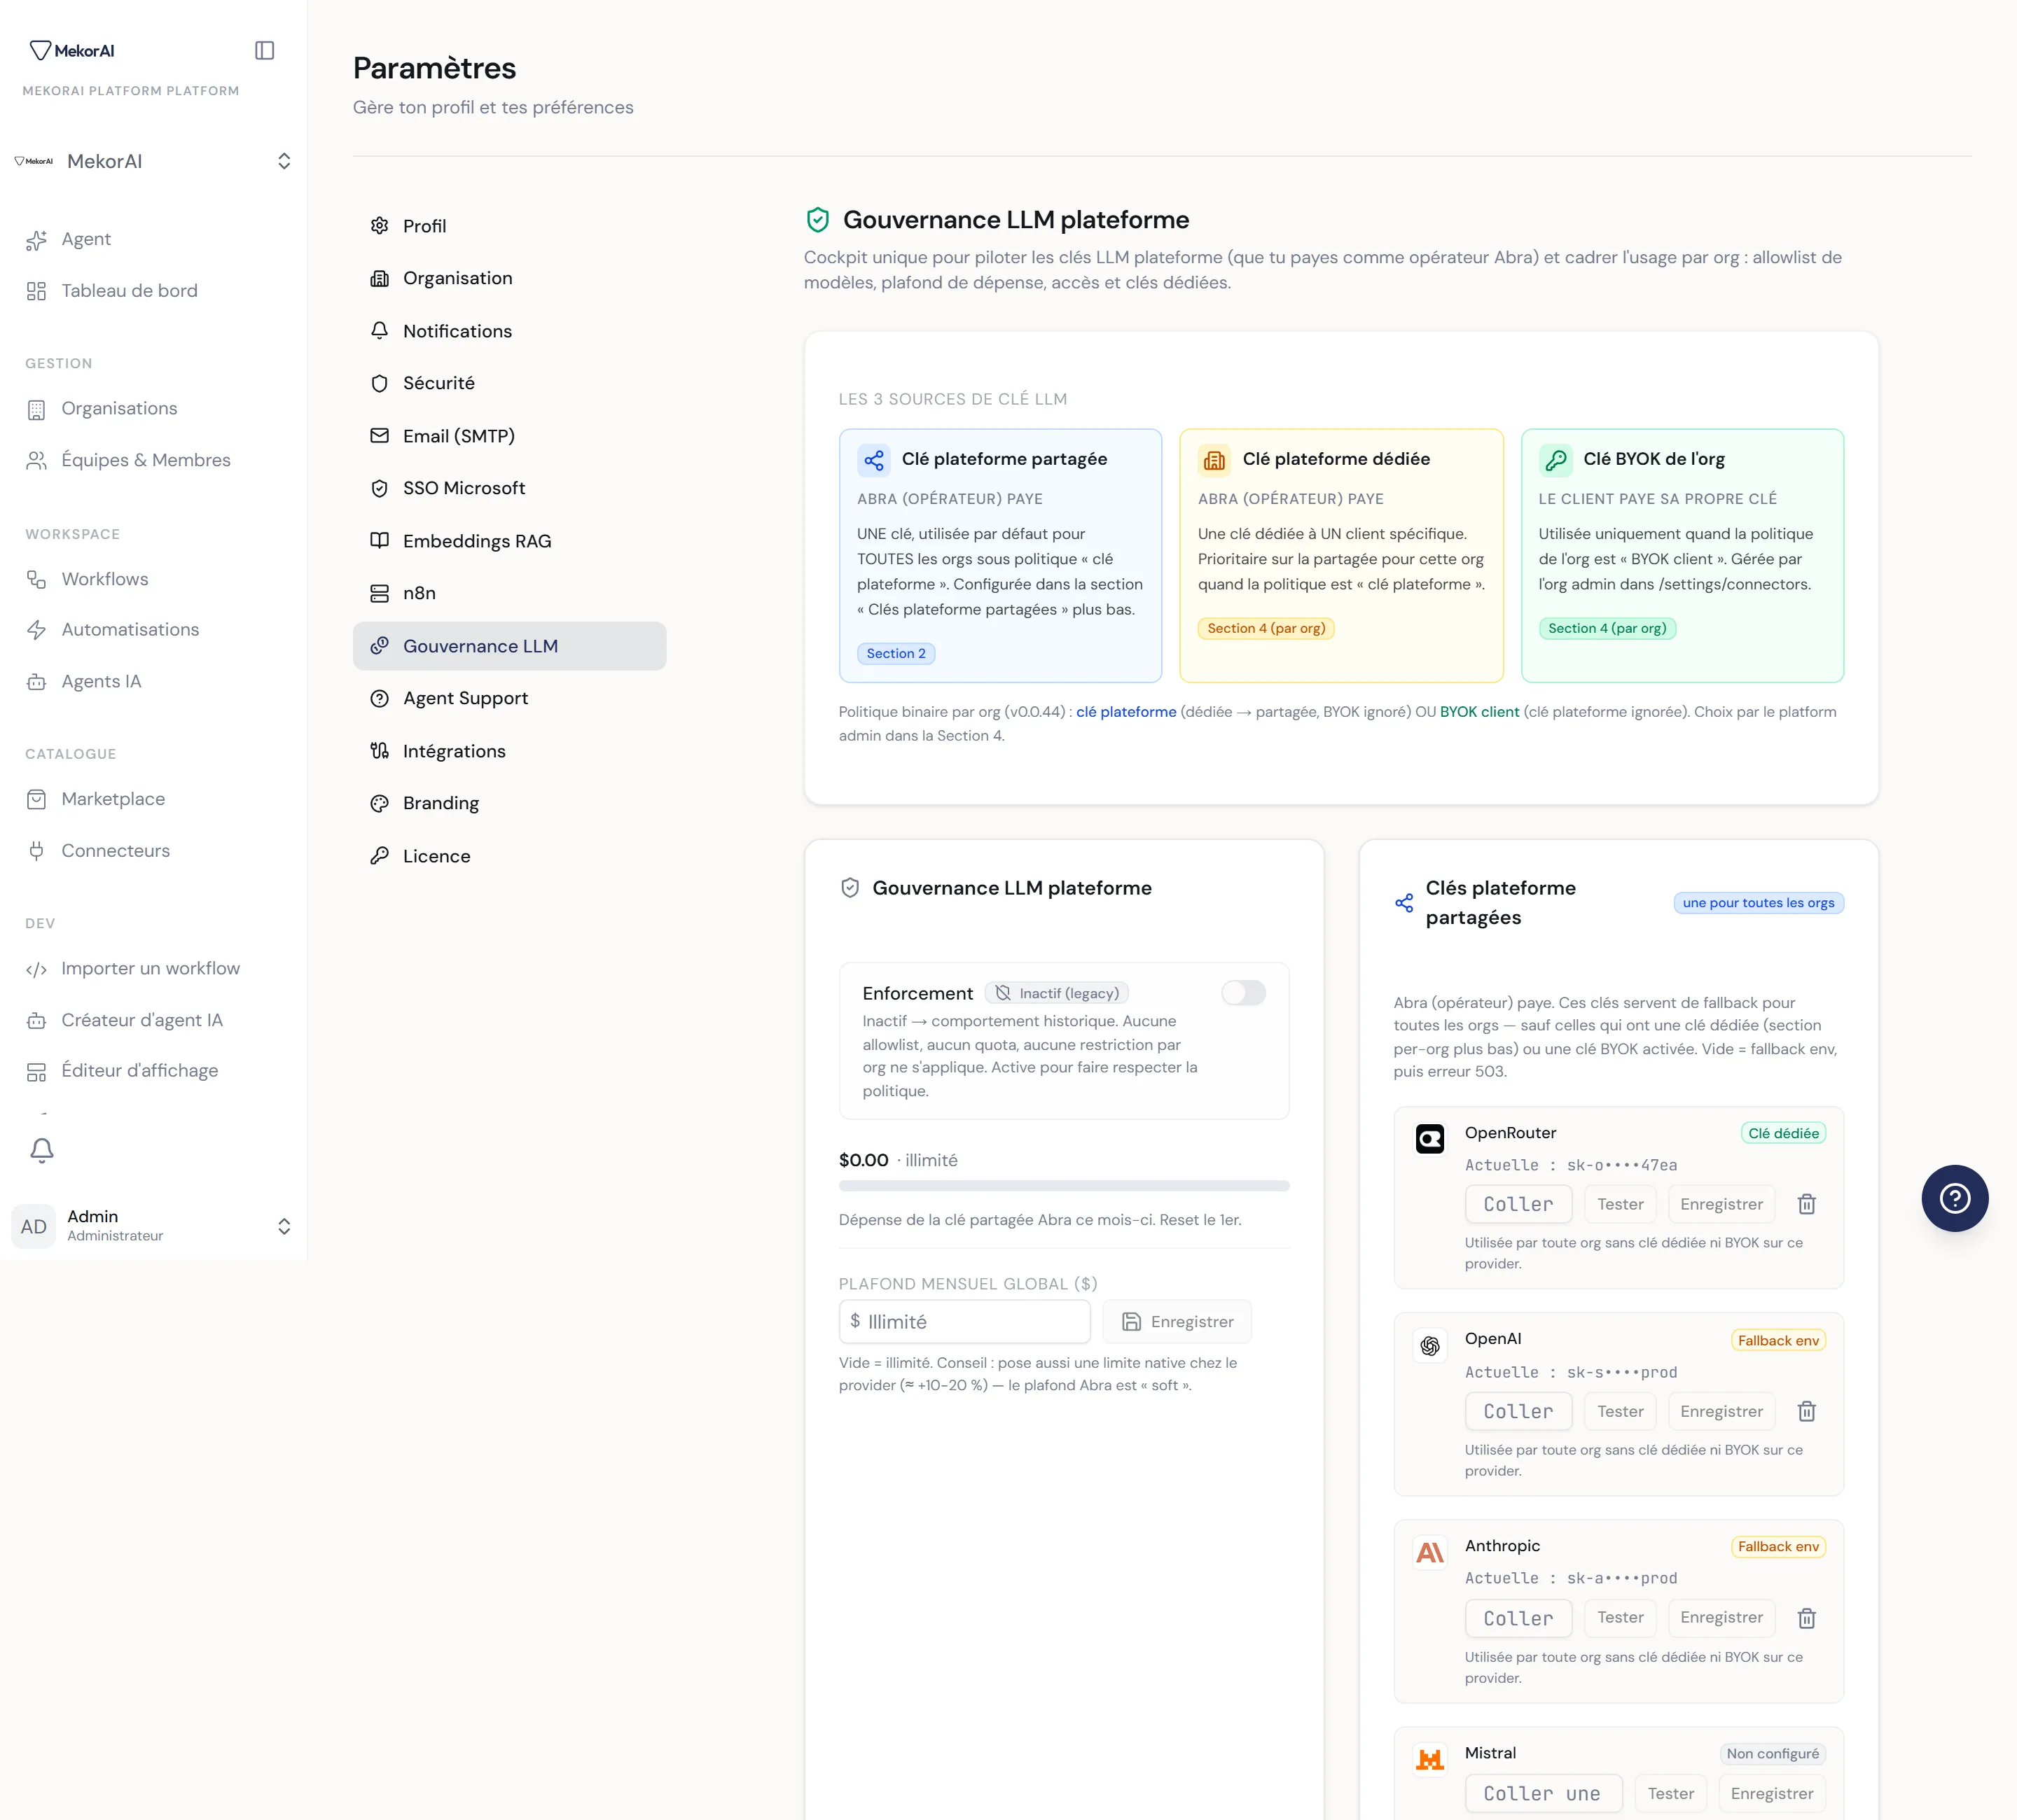This screenshot has width=2017, height=1820.
Task: Click the lightning icon for Automatisations
Action: click(37, 630)
